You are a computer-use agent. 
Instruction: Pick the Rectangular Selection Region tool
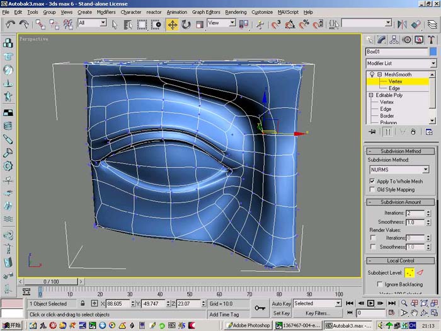point(142,25)
